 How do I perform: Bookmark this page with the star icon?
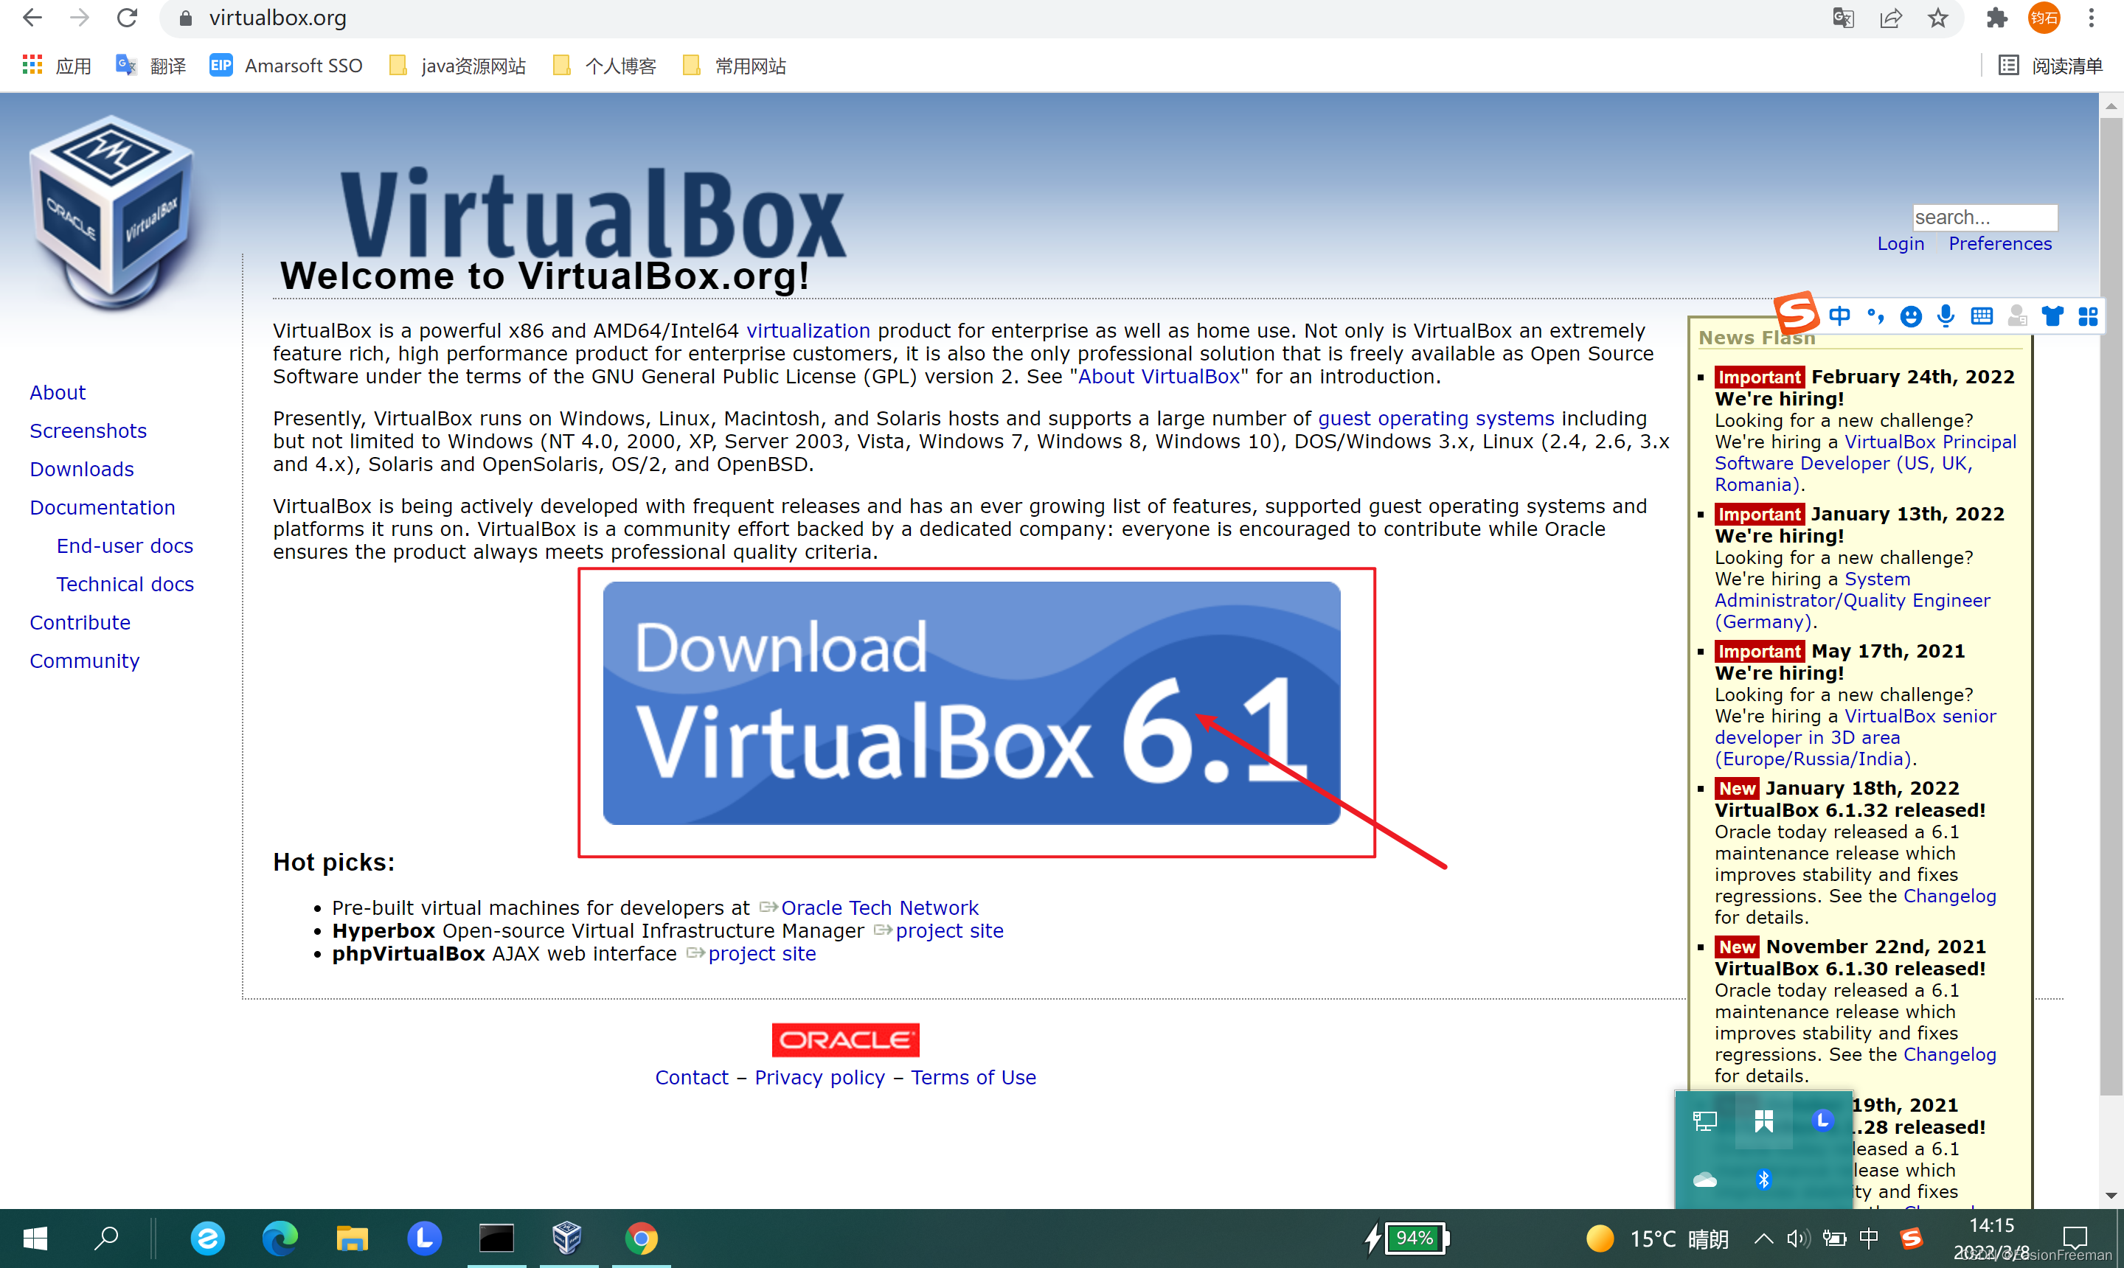click(x=1937, y=17)
